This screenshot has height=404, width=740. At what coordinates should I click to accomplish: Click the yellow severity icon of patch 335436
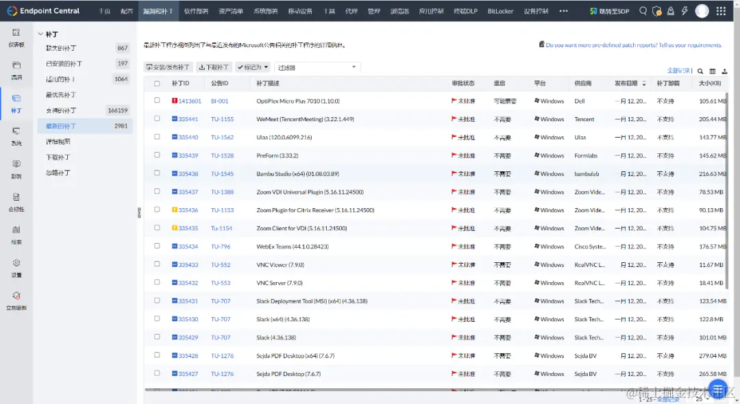[x=175, y=210]
